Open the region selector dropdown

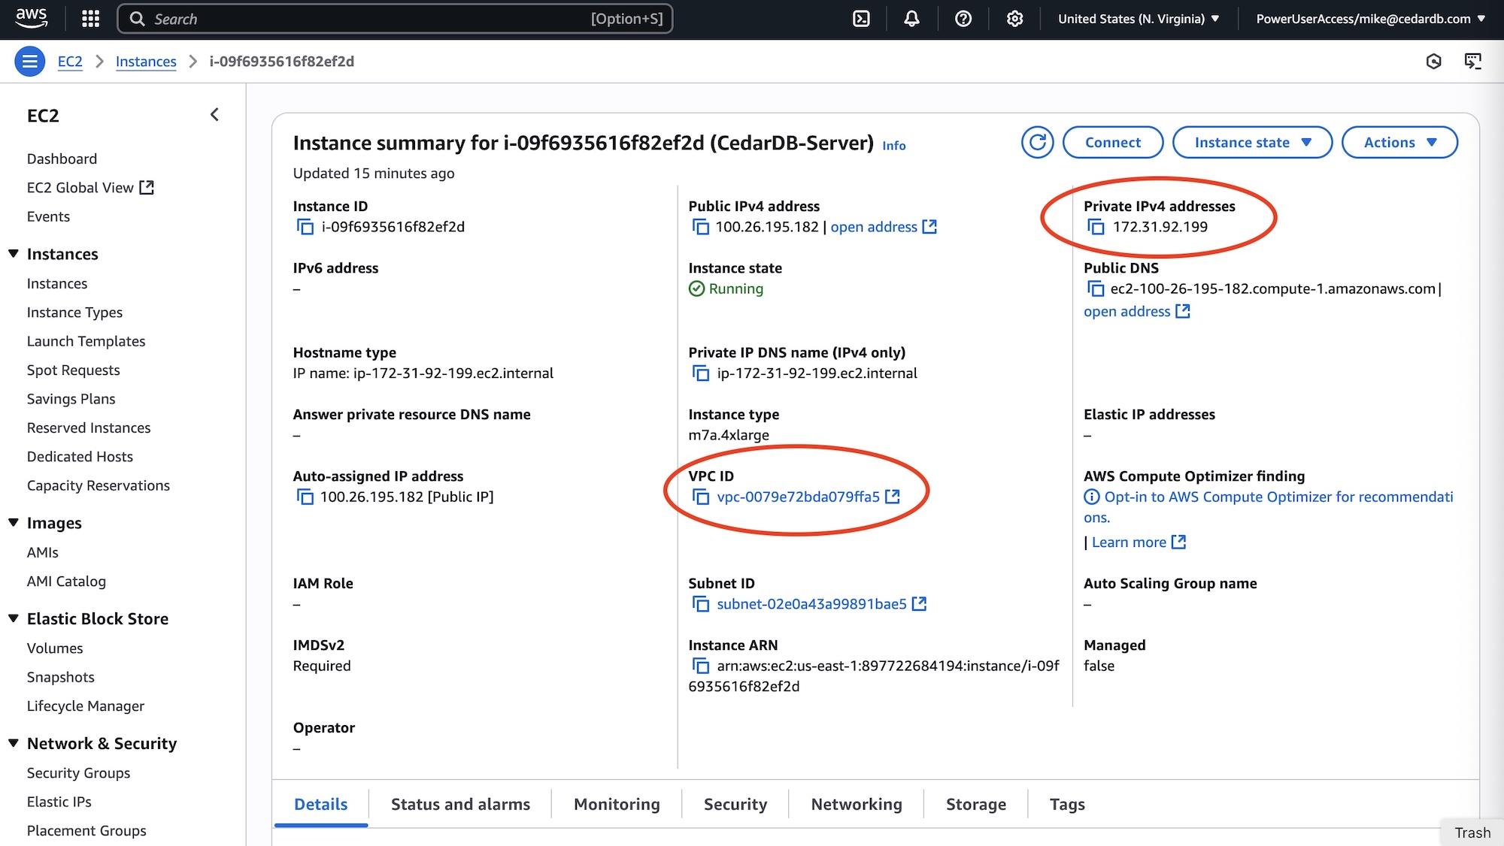point(1138,18)
